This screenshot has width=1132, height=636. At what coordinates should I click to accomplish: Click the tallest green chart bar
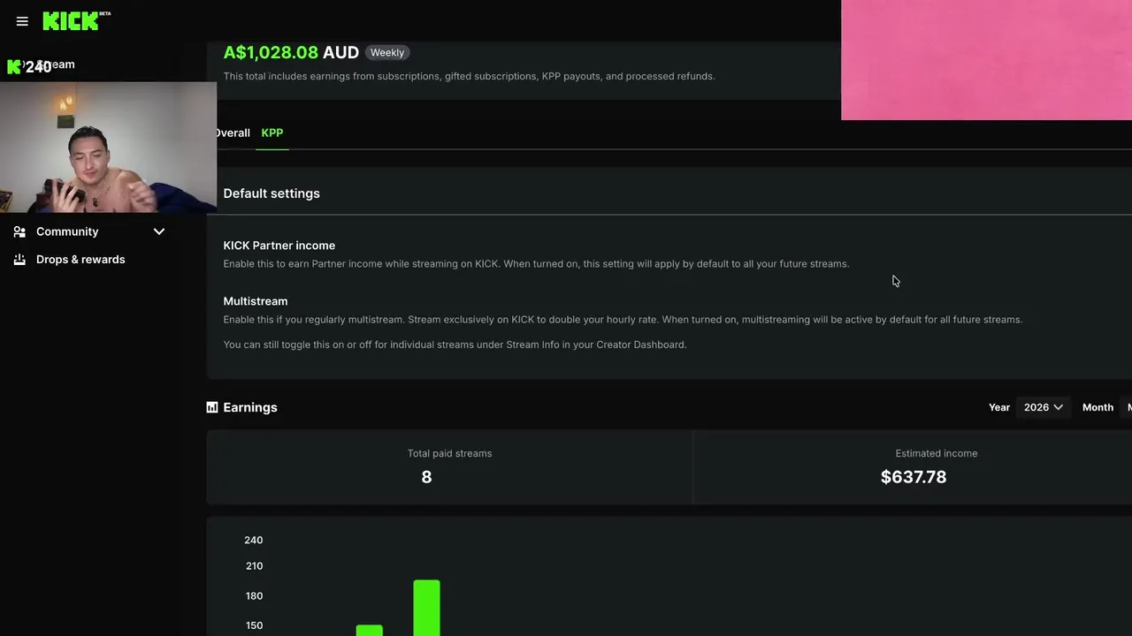pos(426,608)
